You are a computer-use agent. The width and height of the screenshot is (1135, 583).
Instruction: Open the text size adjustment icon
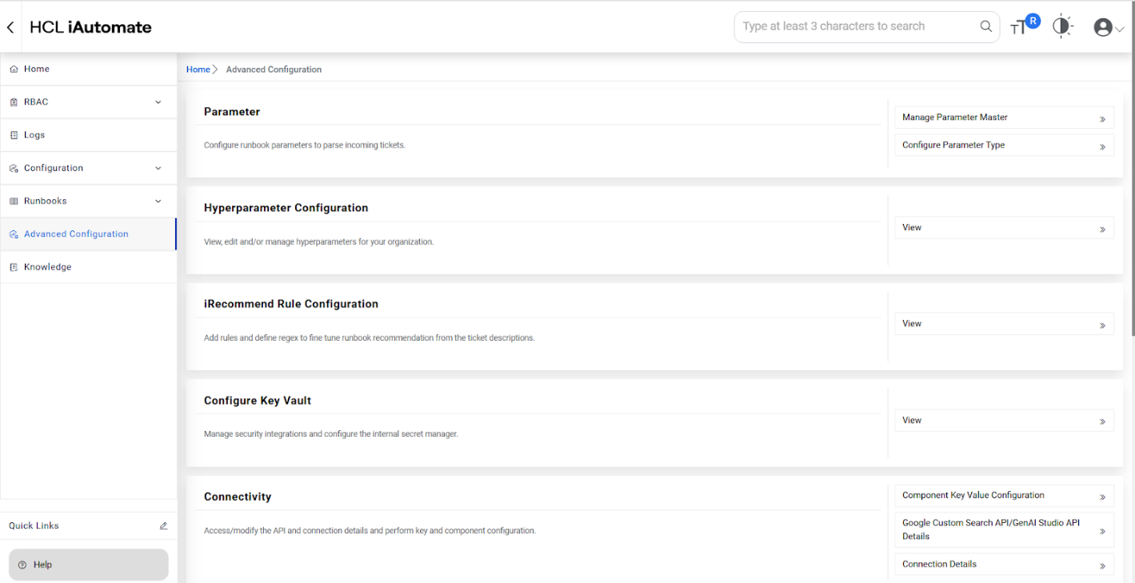coord(1018,28)
